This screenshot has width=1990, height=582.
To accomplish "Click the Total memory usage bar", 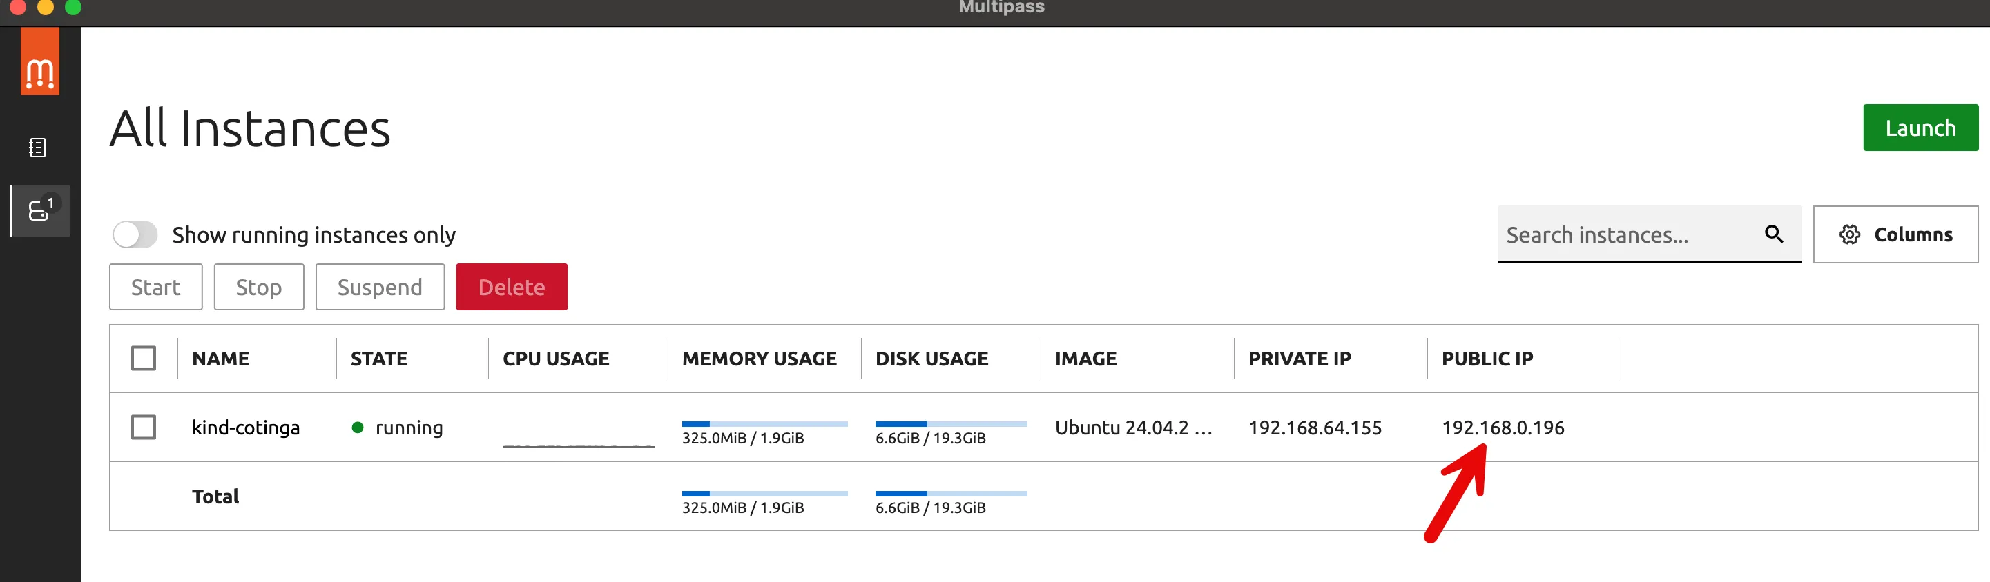I will point(765,493).
